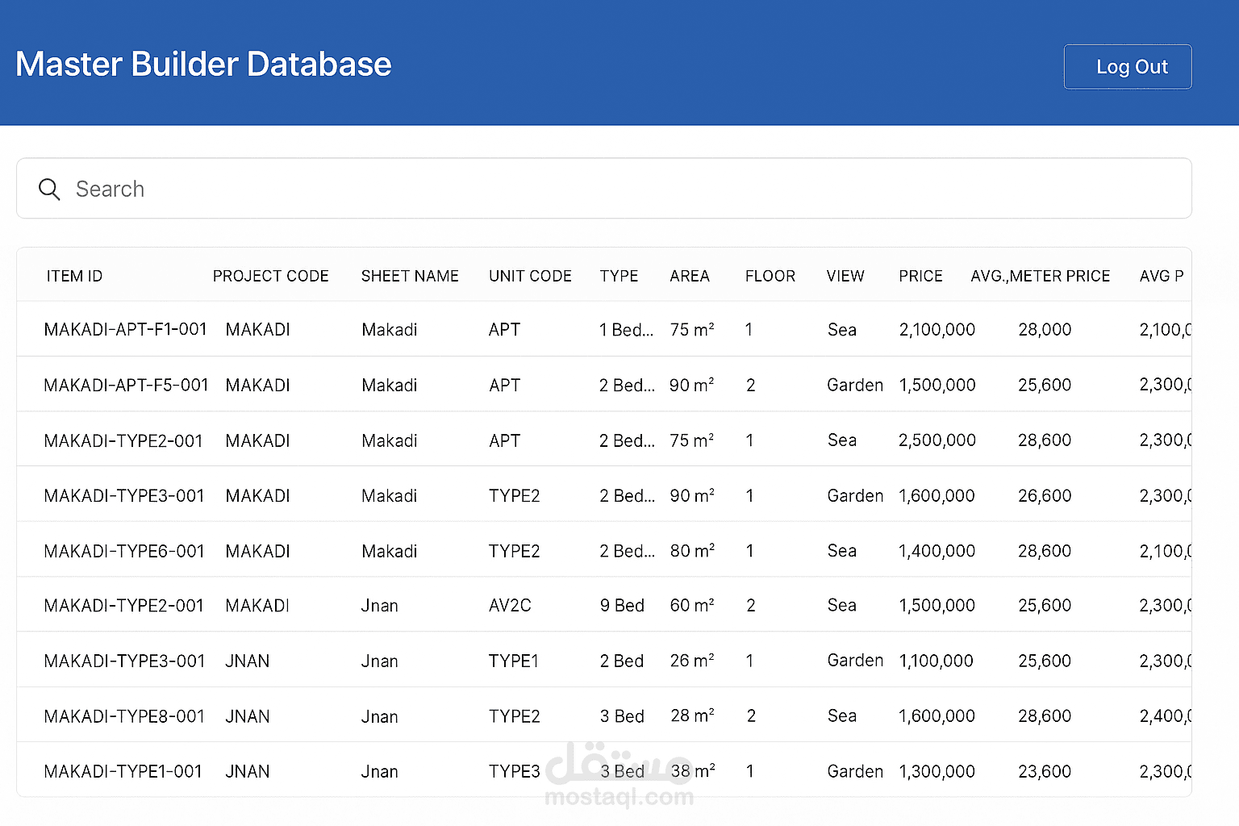Click the Sea view cell in the first row
This screenshot has height=826, width=1239.
tap(841, 329)
